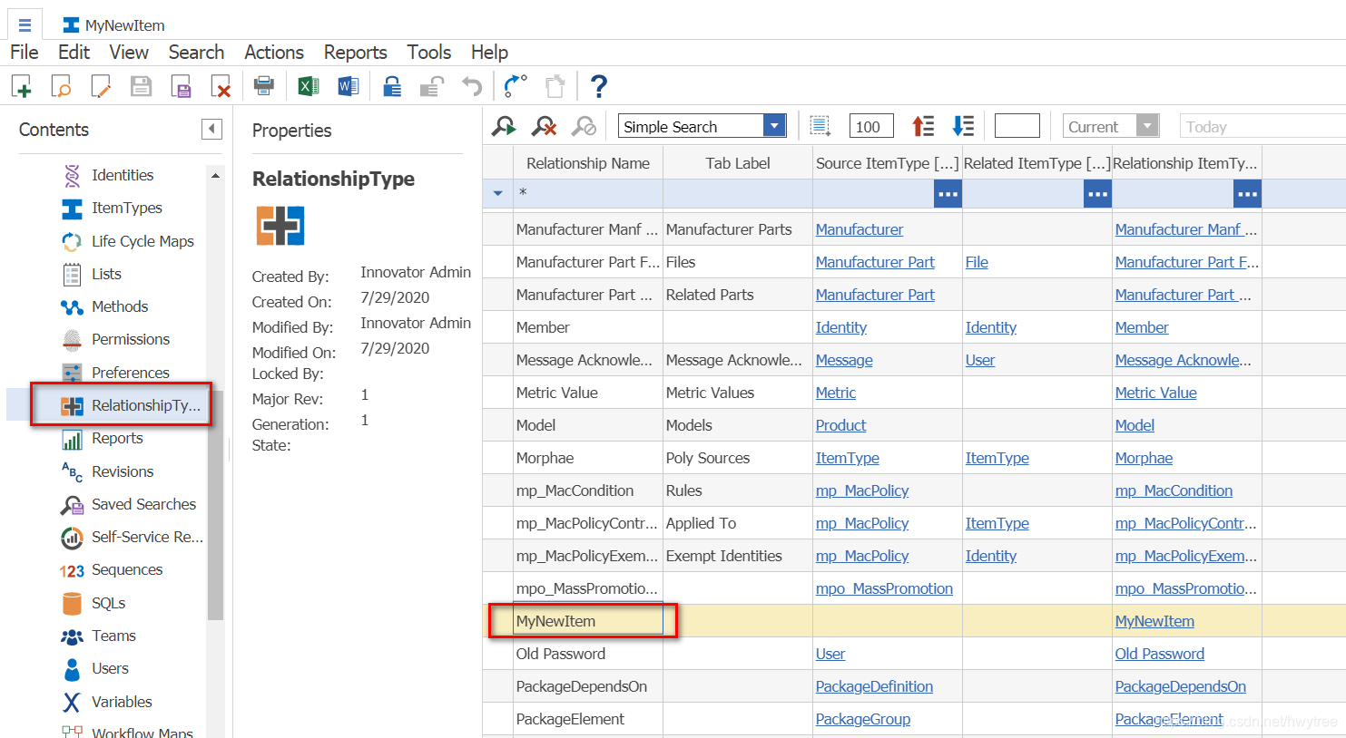
Task: Click the Paste clipboard icon
Action: 555,86
